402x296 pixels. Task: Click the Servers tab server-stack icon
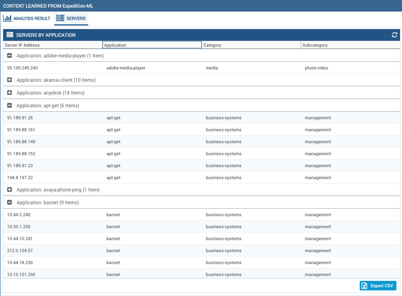(60, 18)
